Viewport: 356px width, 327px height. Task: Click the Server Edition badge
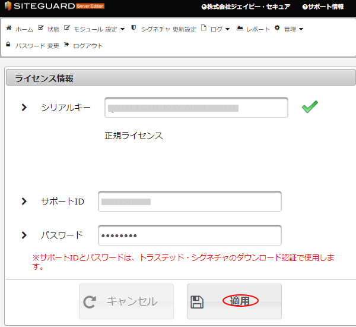pyautogui.click(x=90, y=6)
